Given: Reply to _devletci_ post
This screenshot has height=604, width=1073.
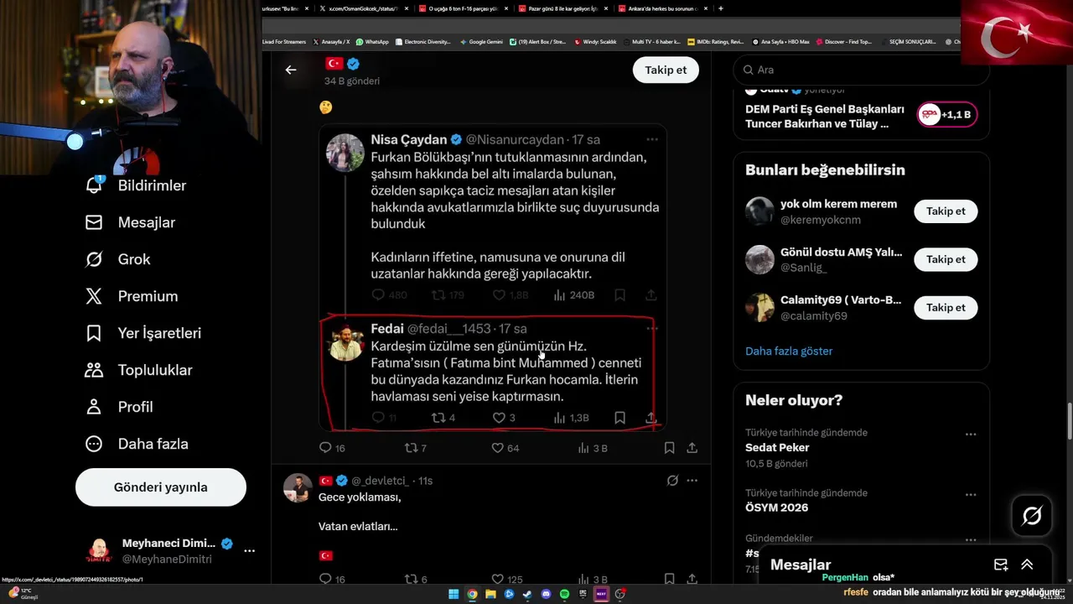Looking at the screenshot, I should 332,579.
